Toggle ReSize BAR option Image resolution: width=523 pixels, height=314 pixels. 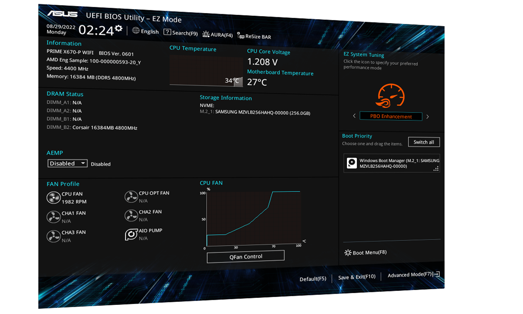coord(255,37)
